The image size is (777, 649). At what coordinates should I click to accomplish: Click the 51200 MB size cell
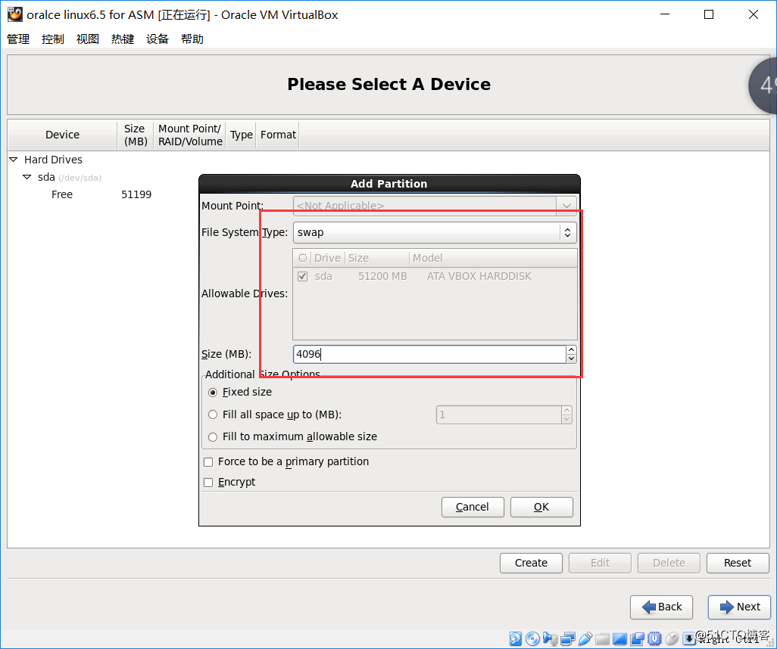pyautogui.click(x=382, y=276)
